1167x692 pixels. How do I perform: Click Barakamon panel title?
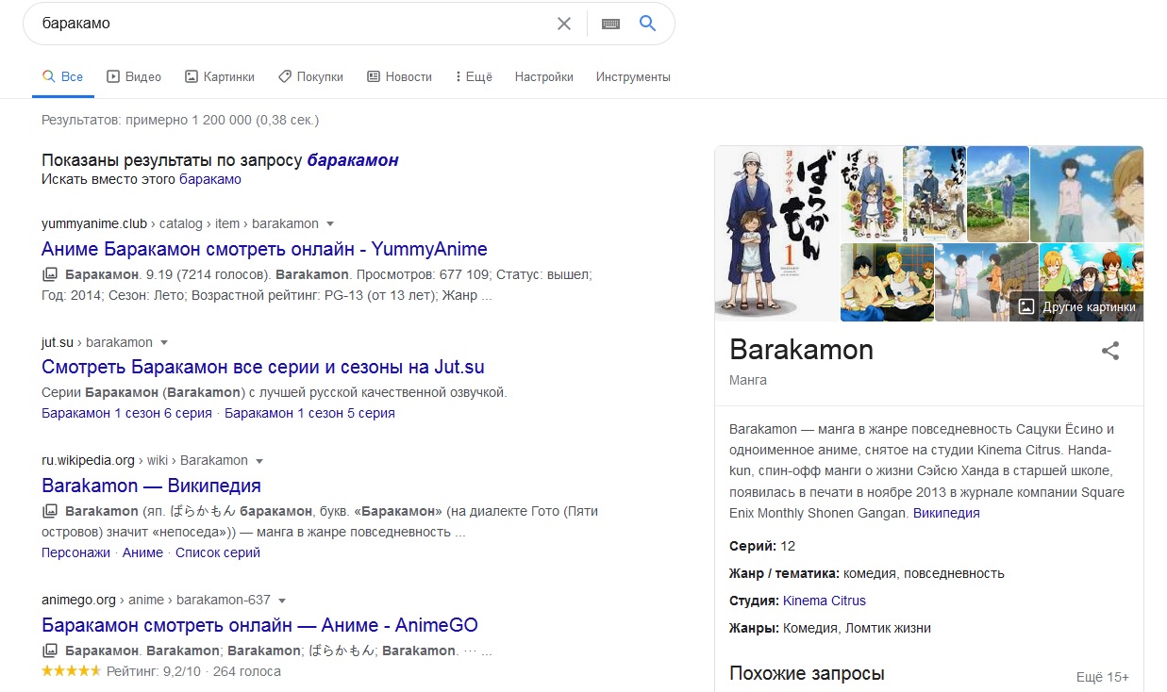click(802, 350)
